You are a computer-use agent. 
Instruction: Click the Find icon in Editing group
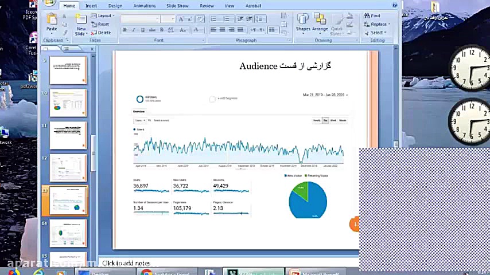click(x=372, y=16)
